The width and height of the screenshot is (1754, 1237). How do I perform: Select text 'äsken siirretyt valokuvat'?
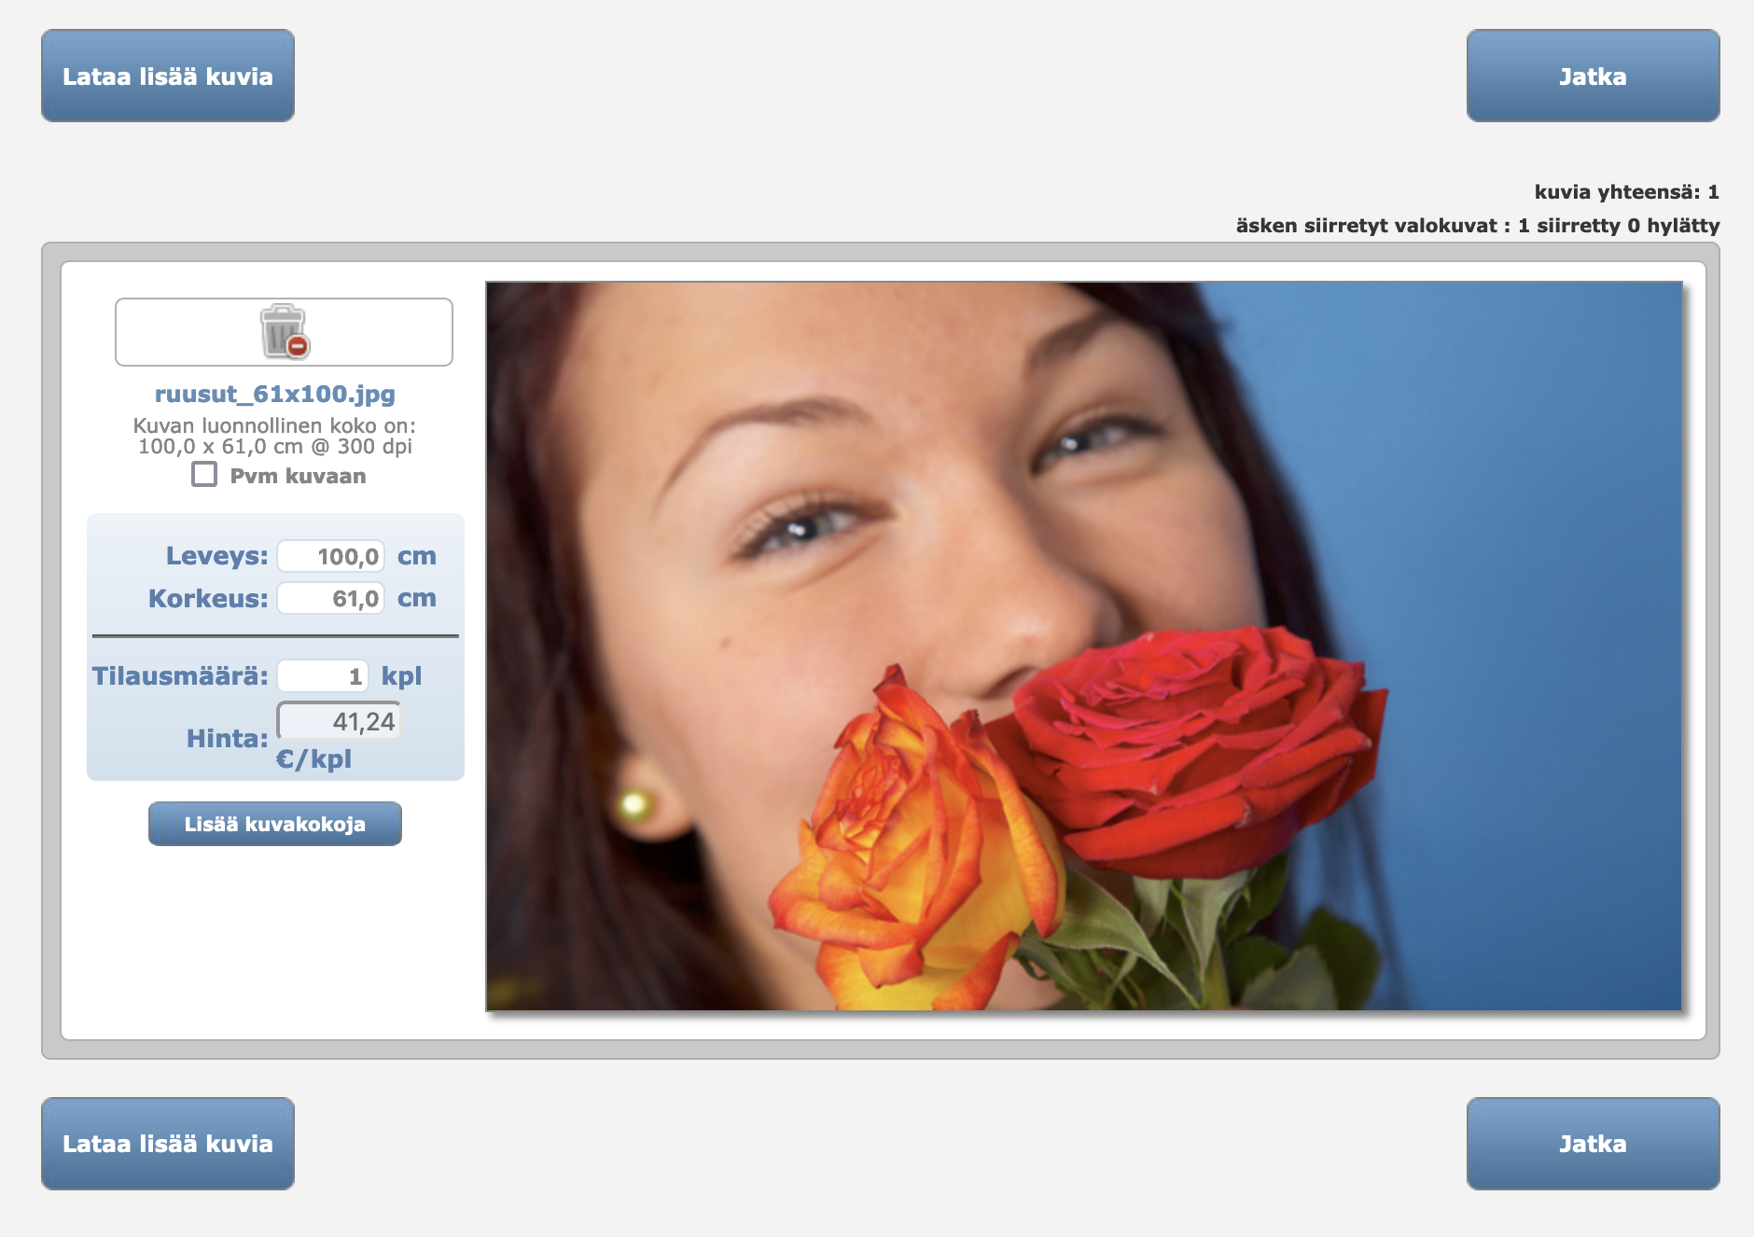[1366, 226]
